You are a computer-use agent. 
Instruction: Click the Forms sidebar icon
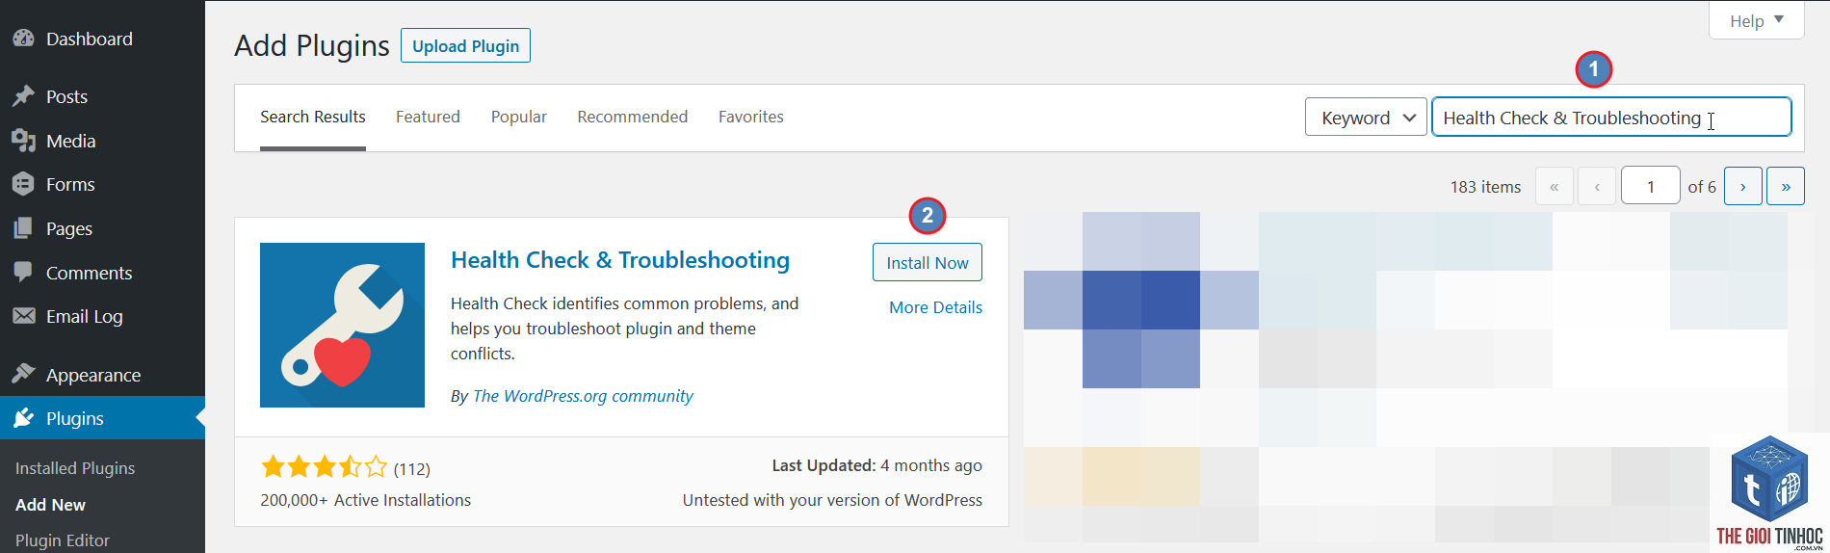click(x=24, y=184)
